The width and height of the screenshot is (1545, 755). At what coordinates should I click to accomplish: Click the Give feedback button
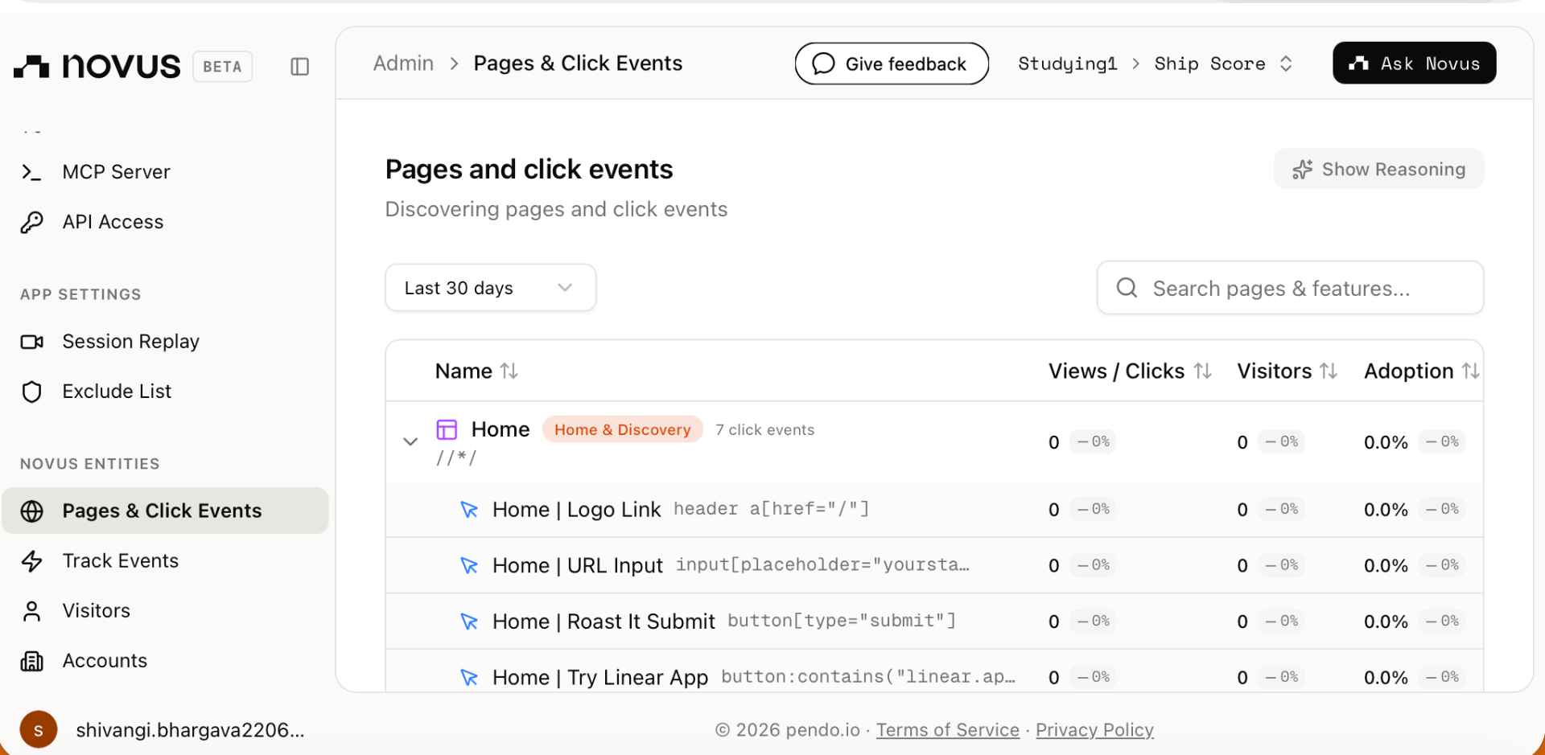click(x=892, y=64)
